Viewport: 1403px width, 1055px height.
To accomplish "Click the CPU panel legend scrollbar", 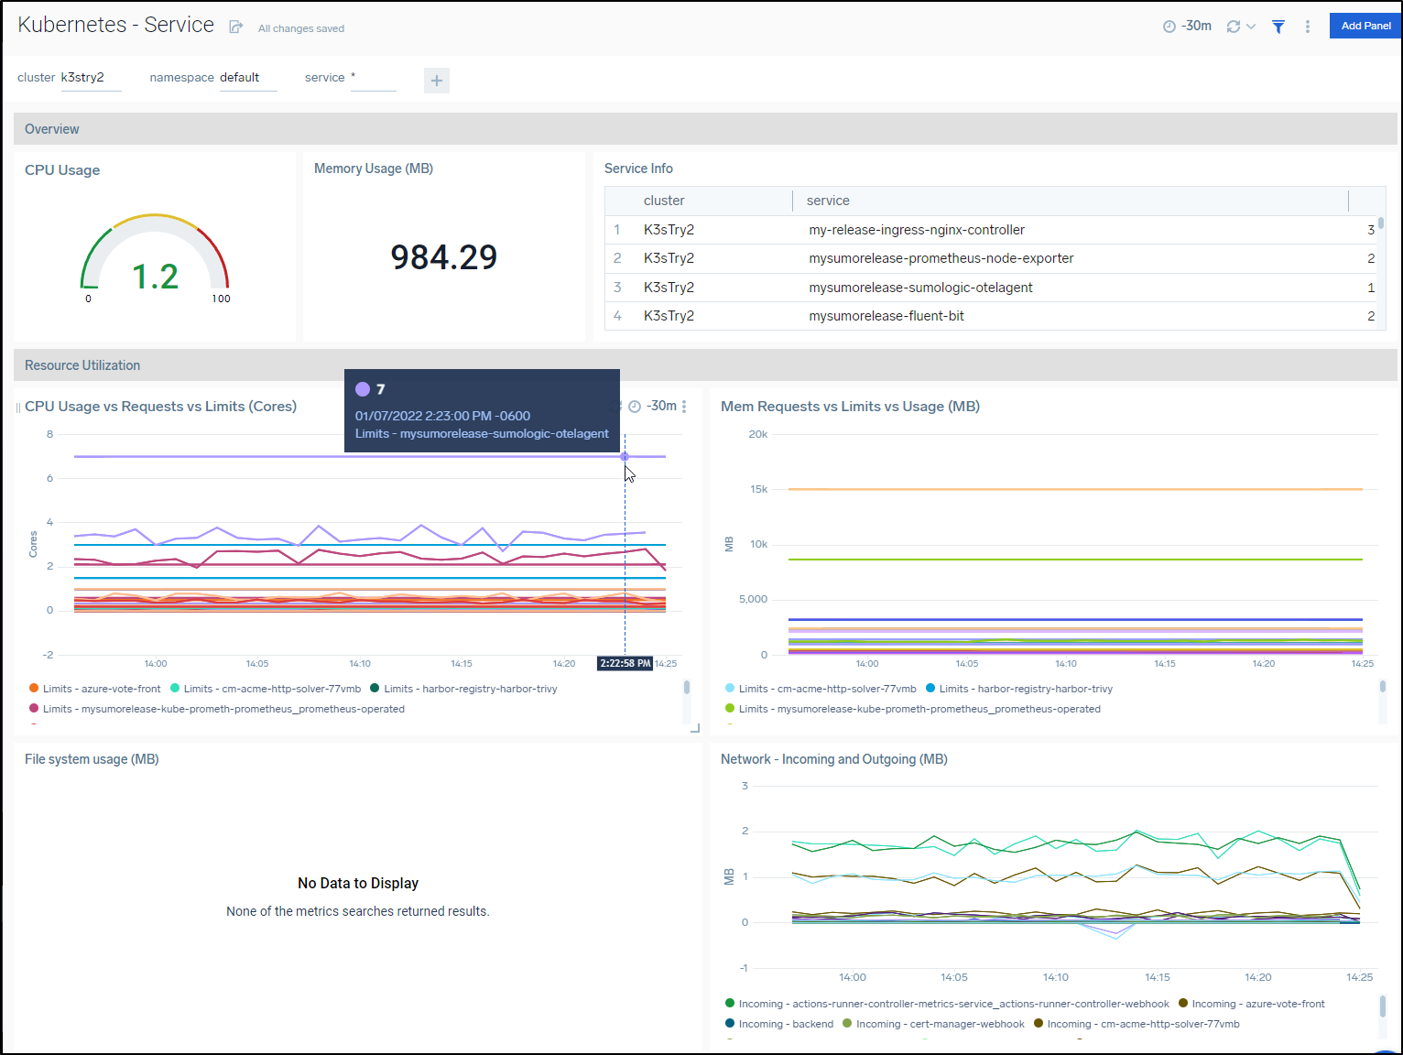I will click(x=687, y=688).
